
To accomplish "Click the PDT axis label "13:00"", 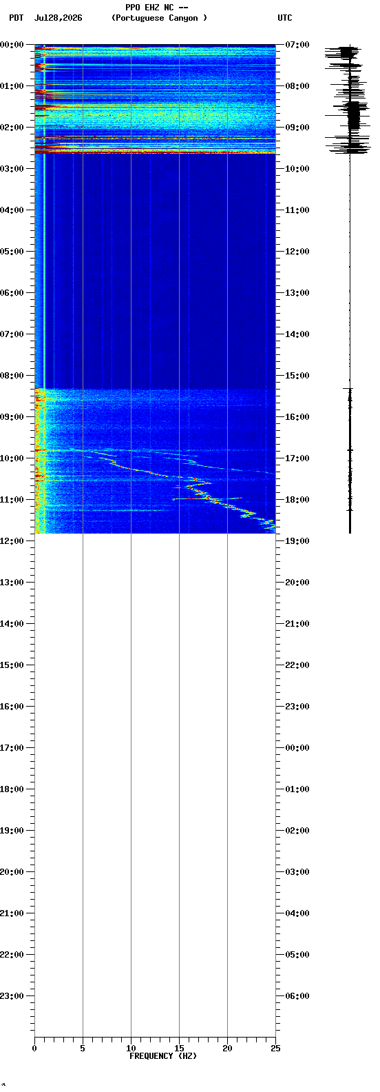I will 12,583.
